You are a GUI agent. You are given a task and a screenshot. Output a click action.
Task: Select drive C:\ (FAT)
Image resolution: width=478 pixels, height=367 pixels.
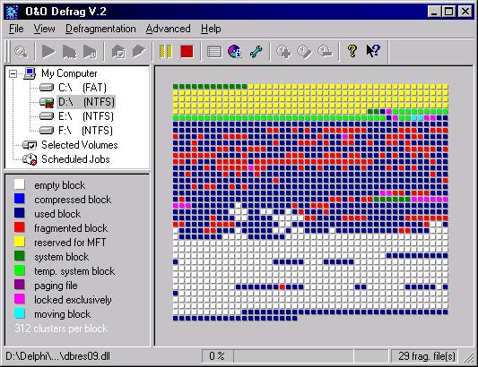(83, 88)
